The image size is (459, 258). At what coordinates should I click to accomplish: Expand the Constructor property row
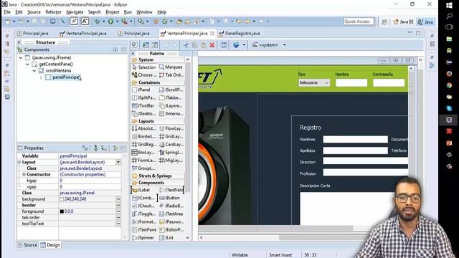pyautogui.click(x=24, y=174)
